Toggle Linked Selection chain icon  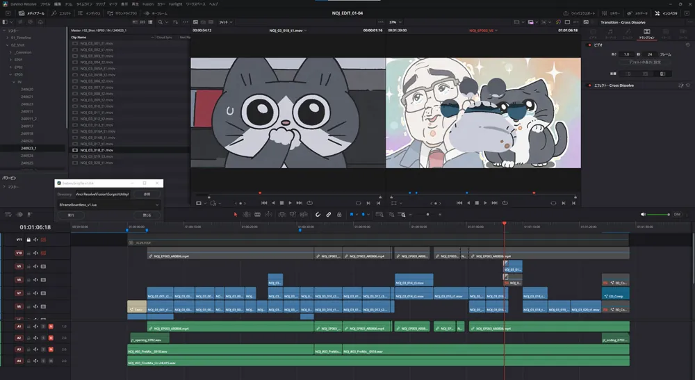[x=329, y=215]
